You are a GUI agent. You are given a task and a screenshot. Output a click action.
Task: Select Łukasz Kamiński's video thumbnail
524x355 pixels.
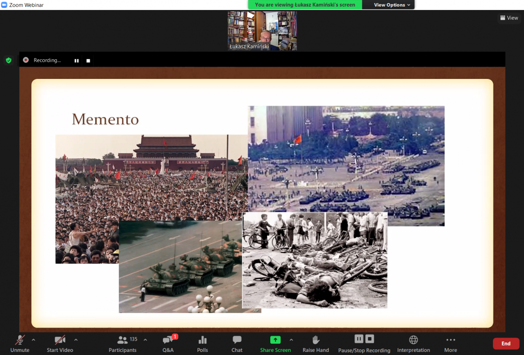click(x=262, y=31)
